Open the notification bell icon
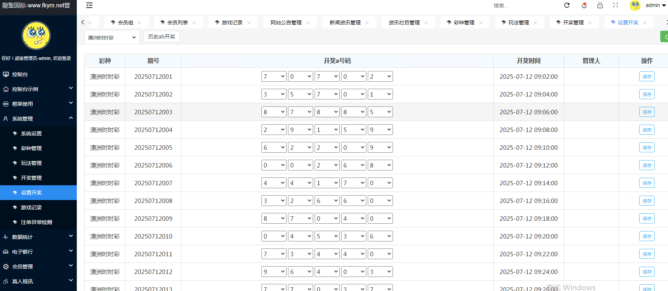Viewport: 668px width, 291px height. point(584,5)
